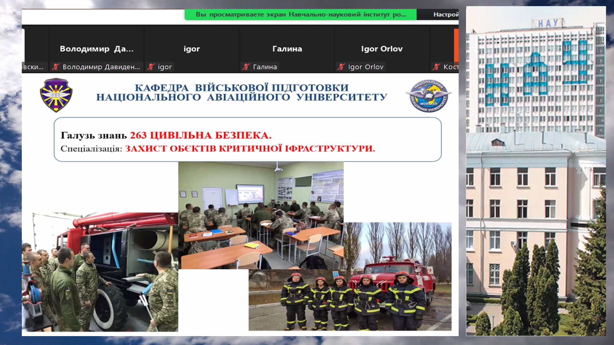This screenshot has height=345, width=614.
Task: Click muted mic icon next to igor label
Action: click(x=151, y=67)
